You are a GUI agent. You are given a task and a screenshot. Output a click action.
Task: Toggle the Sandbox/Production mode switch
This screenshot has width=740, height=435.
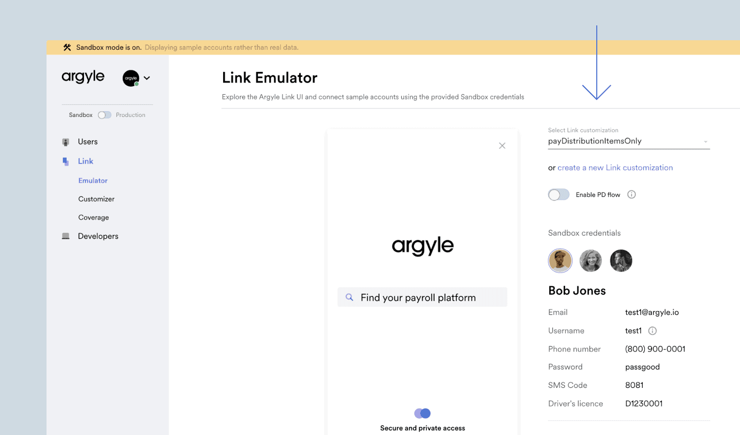click(105, 115)
